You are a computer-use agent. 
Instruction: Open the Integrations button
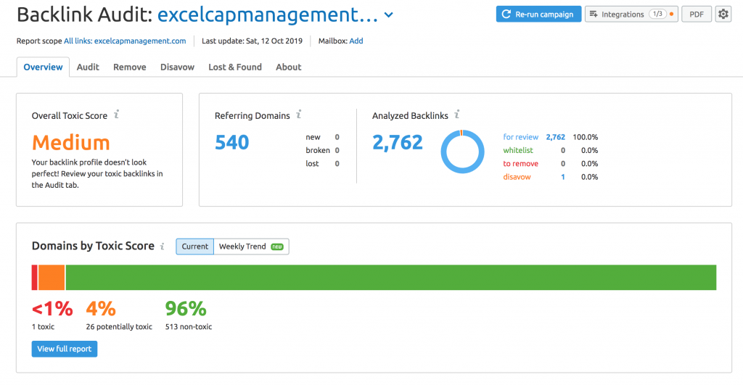[x=631, y=15]
